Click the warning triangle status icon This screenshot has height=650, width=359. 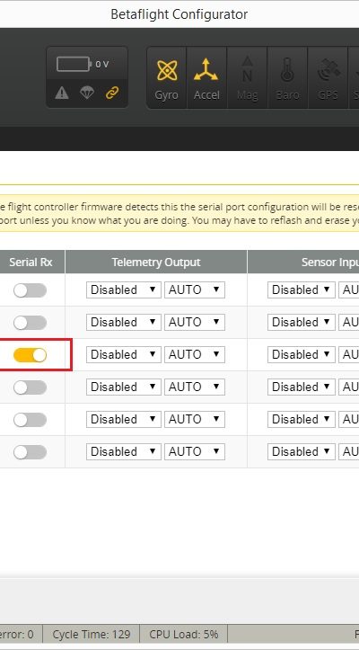[x=62, y=93]
